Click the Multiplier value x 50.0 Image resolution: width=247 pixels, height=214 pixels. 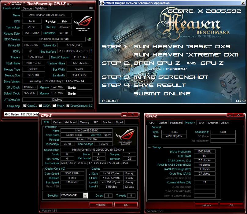point(72,178)
